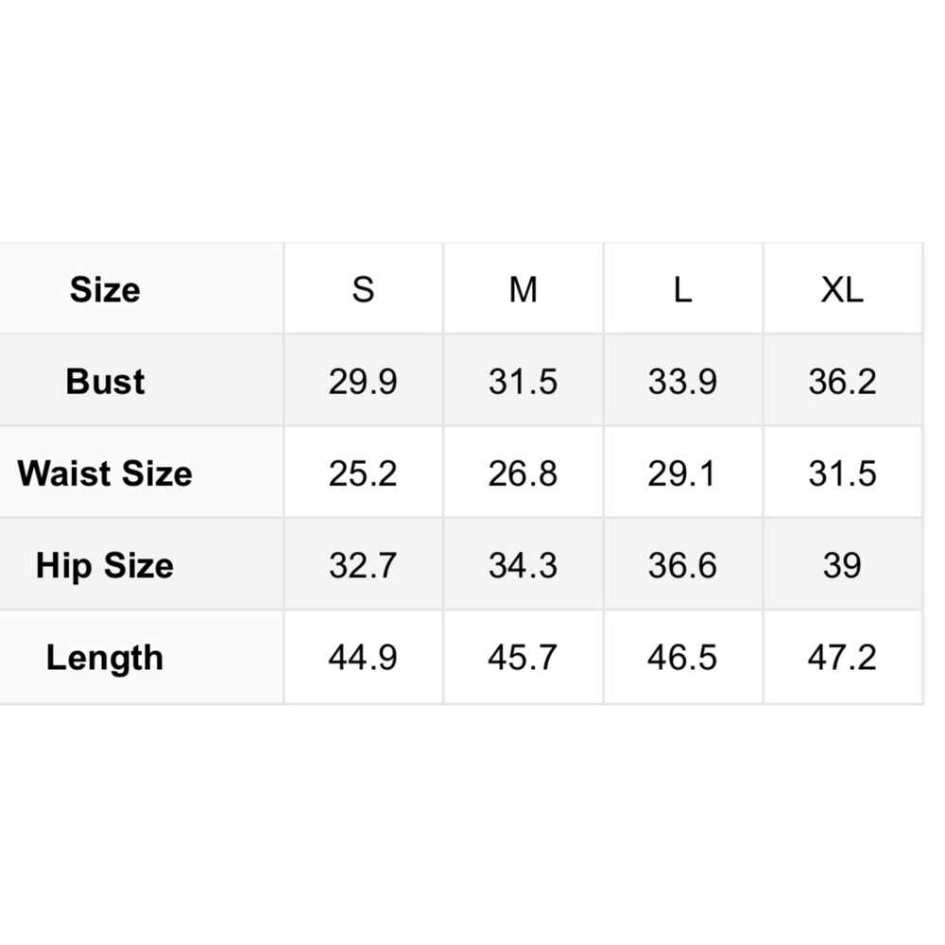Click the Length row label
945x945 pixels.
105,658
